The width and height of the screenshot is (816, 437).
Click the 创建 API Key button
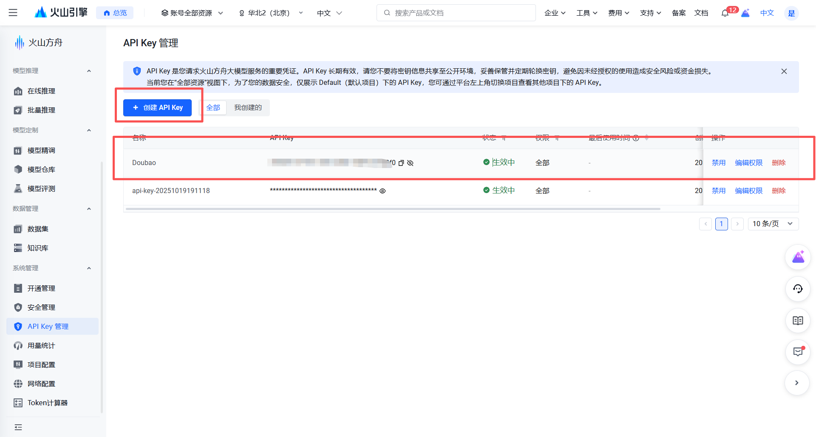pyautogui.click(x=157, y=108)
